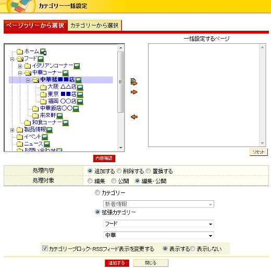The image size is (271, 268).
Task: Expand the イタリアンコーナー tree node
Action: (20, 66)
